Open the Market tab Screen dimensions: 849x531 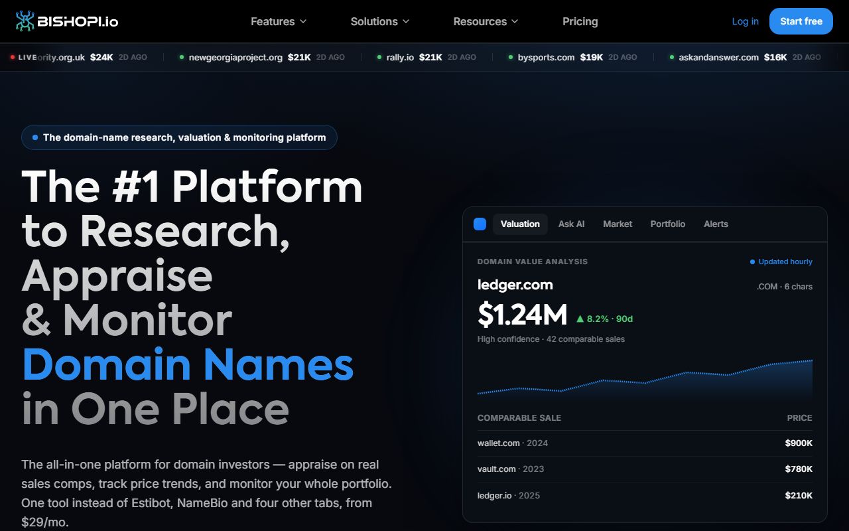tap(618, 224)
